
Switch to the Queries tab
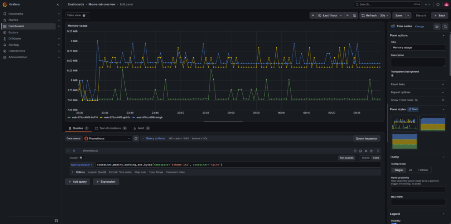pyautogui.click(x=78, y=128)
